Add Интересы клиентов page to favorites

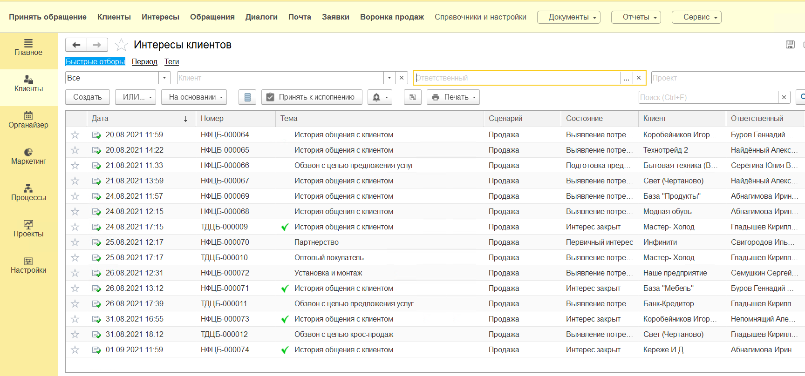point(121,45)
